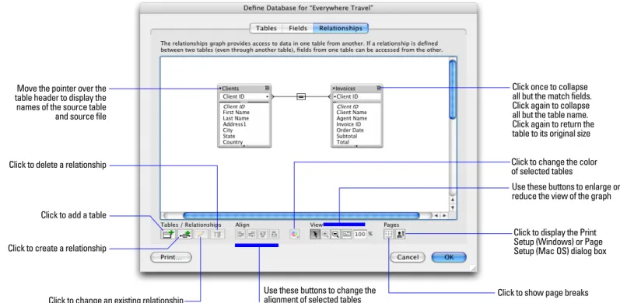Image resolution: width=620 pixels, height=303 pixels.
Task: Click the add table icon
Action: pyautogui.click(x=169, y=235)
